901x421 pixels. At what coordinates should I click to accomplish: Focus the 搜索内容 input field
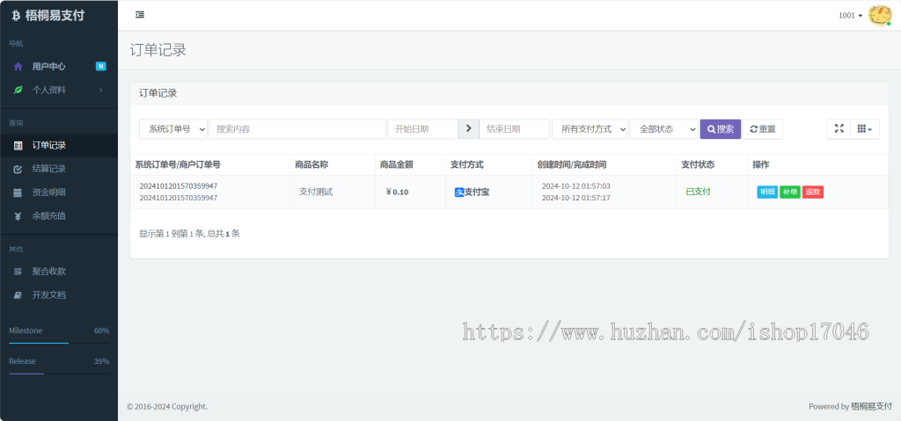point(297,129)
